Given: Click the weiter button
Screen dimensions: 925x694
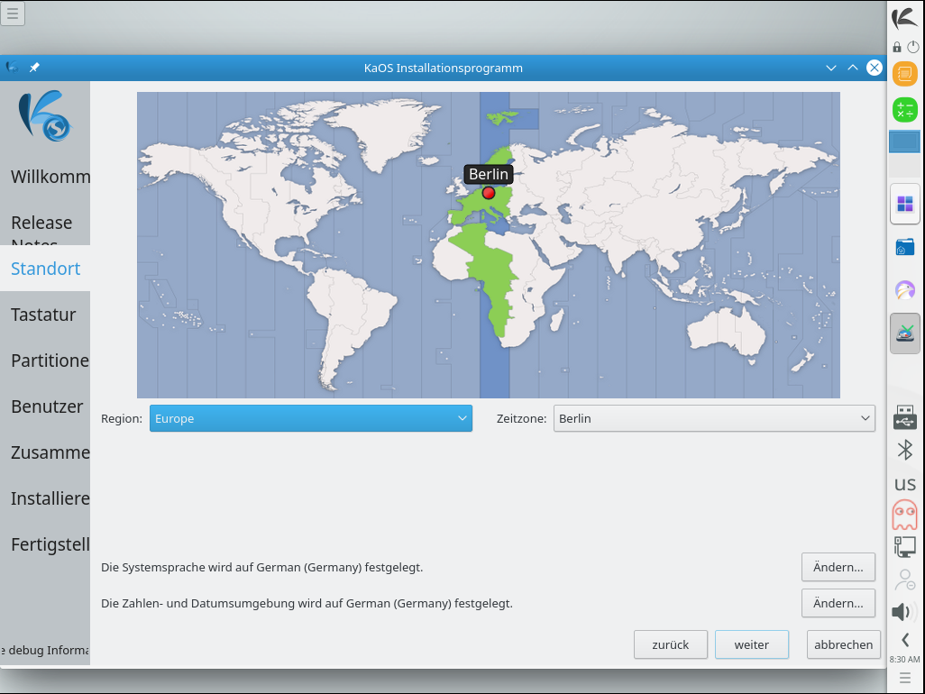Looking at the screenshot, I should 751,644.
